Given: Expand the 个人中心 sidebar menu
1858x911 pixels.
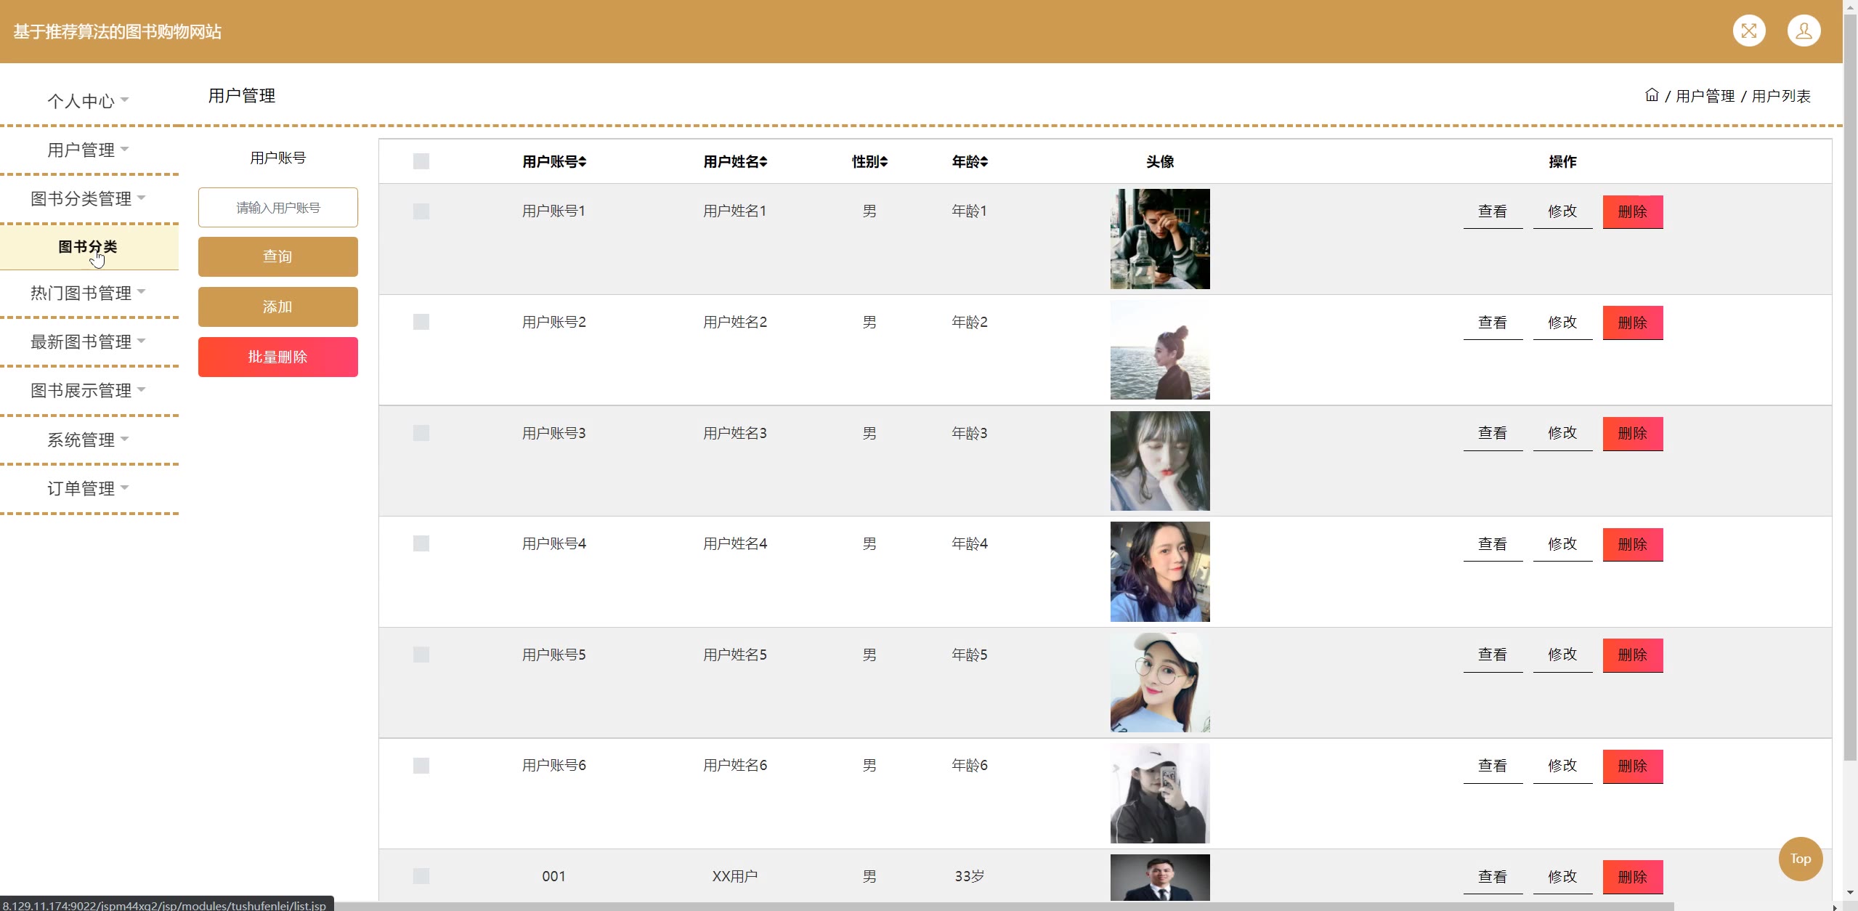Looking at the screenshot, I should pyautogui.click(x=88, y=101).
